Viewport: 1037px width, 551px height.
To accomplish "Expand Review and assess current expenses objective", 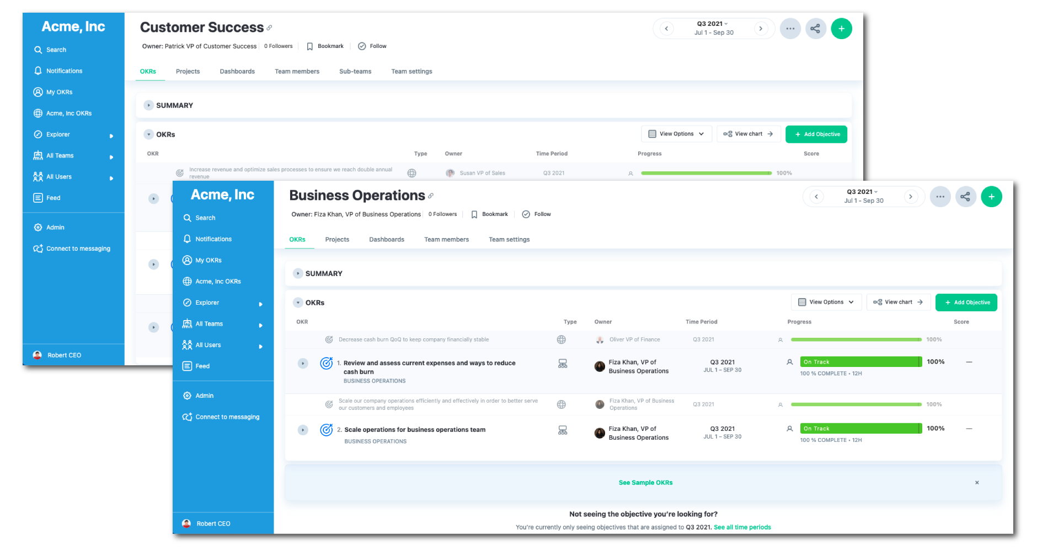I will [x=303, y=363].
